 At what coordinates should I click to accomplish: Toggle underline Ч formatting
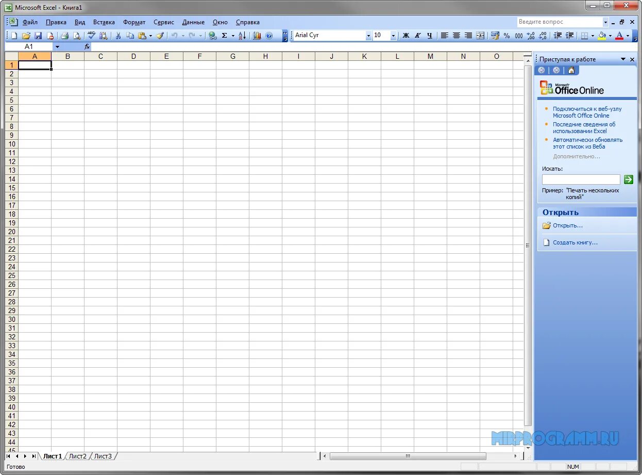pyautogui.click(x=430, y=36)
